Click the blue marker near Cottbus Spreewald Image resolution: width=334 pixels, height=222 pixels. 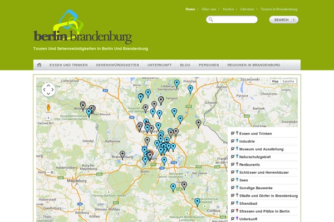(x=198, y=202)
